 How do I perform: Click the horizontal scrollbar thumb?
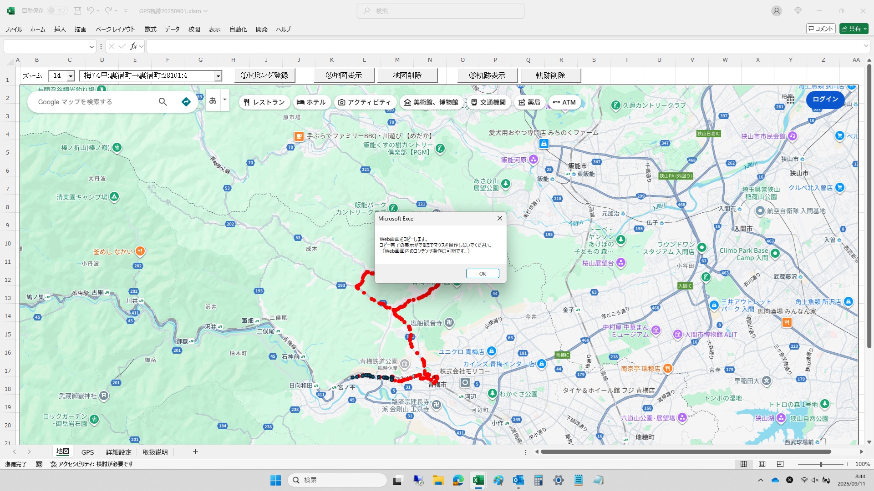[686, 452]
